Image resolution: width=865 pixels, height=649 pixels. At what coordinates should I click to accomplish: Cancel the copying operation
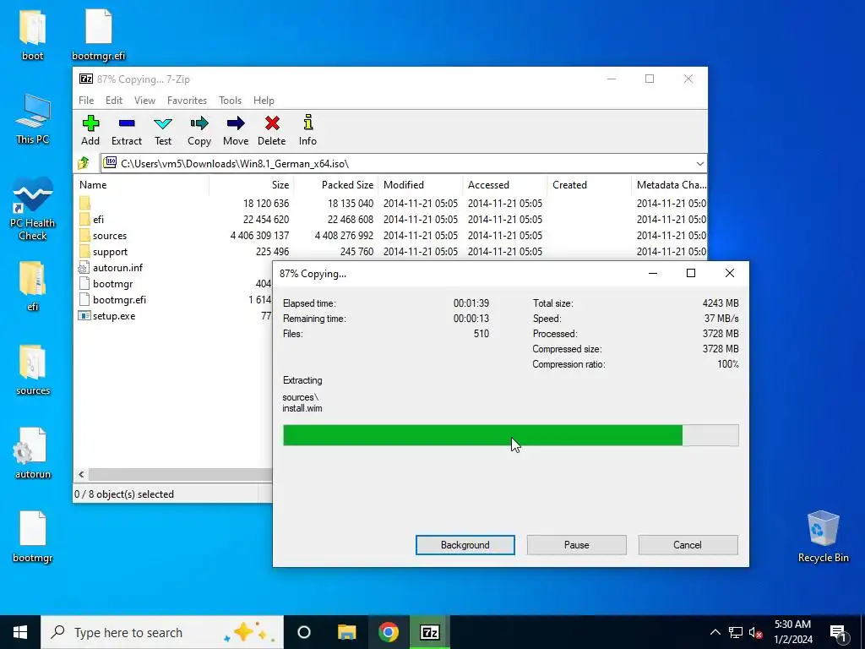tap(688, 545)
